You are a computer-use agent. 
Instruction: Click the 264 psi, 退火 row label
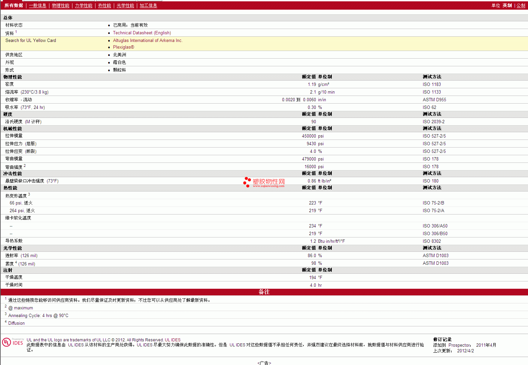click(x=22, y=211)
